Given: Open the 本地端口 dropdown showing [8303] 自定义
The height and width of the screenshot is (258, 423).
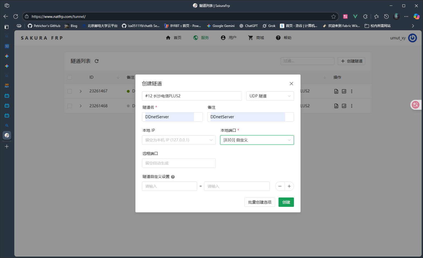Looking at the screenshot, I should 257,140.
